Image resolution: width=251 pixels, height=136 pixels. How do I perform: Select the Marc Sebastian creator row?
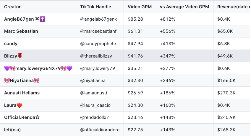click(21, 31)
